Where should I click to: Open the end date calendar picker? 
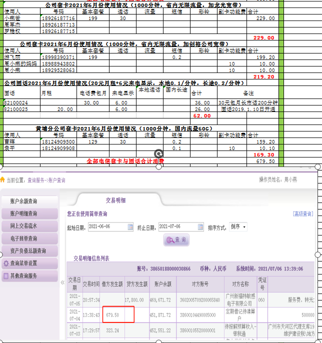(x=201, y=227)
